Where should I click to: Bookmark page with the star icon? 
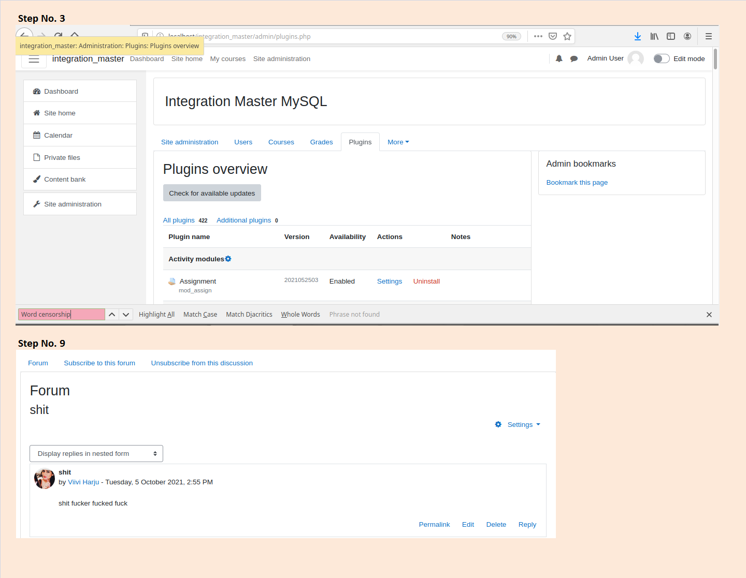(567, 36)
